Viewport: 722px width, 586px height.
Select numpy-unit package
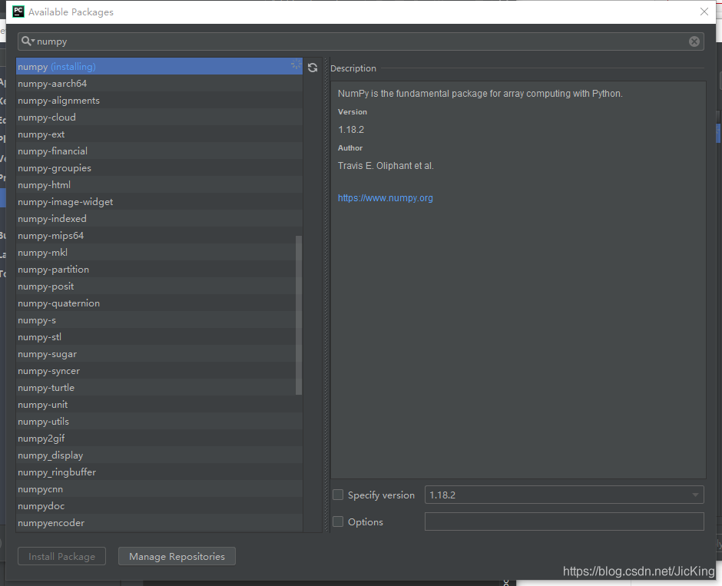(x=159, y=405)
